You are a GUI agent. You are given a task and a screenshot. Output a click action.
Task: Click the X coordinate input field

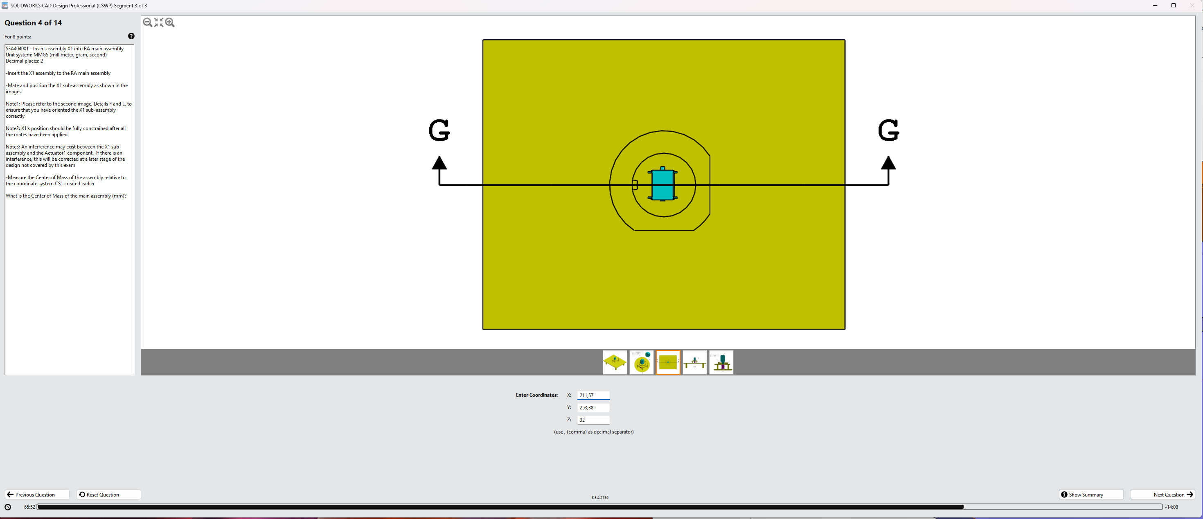(593, 395)
